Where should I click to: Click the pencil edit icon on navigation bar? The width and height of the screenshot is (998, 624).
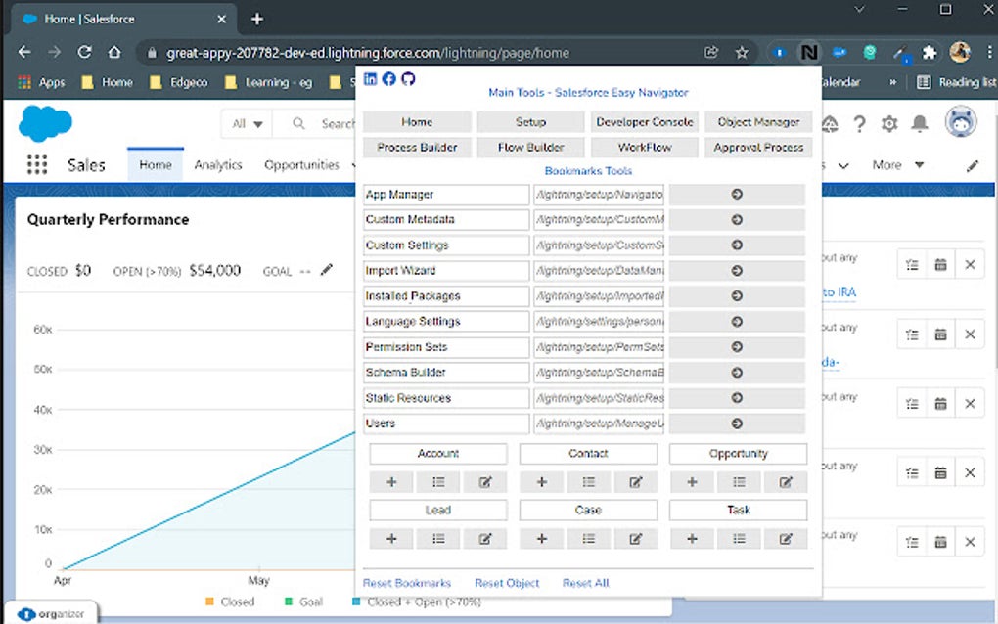coord(971,165)
